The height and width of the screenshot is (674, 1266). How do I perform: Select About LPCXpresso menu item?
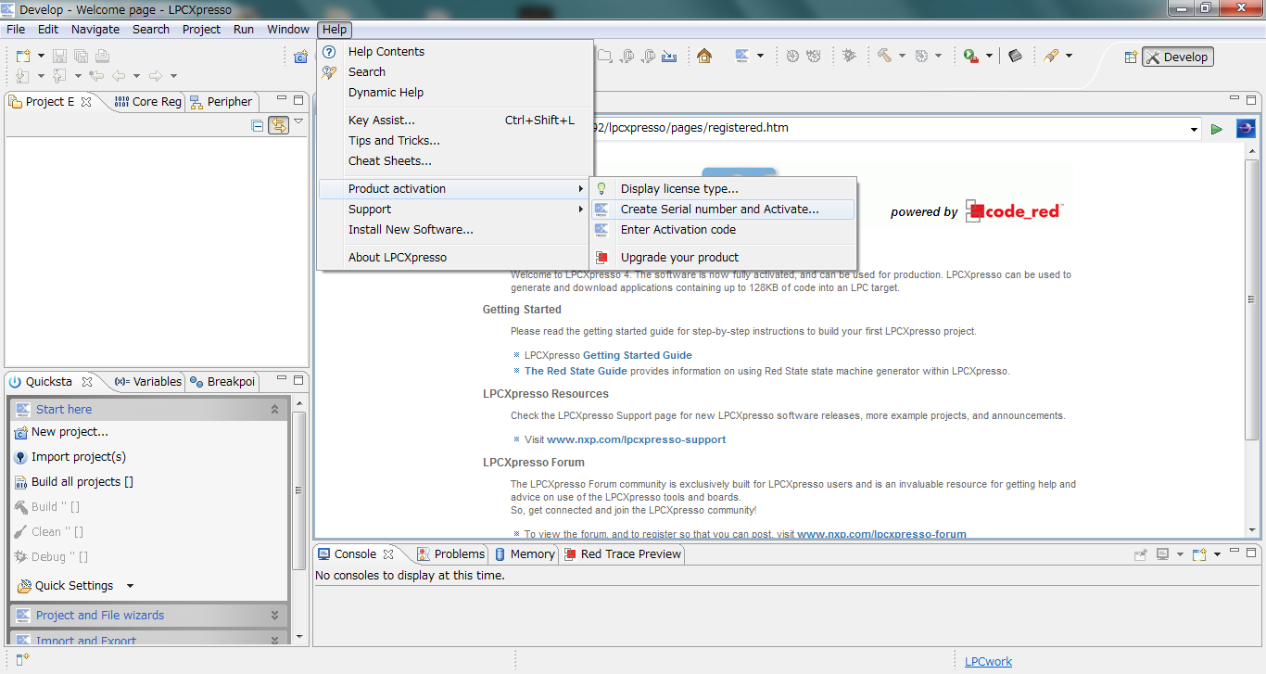coord(455,258)
